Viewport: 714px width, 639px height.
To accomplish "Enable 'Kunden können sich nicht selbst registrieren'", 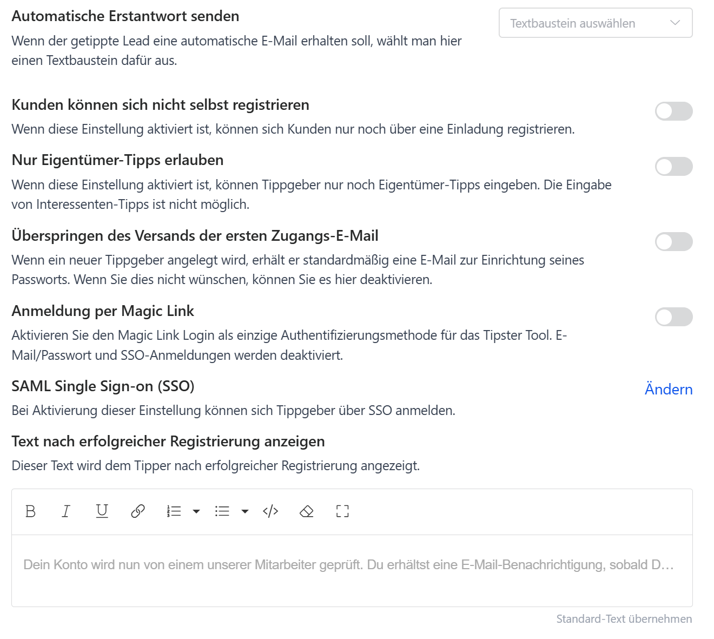I will [673, 111].
